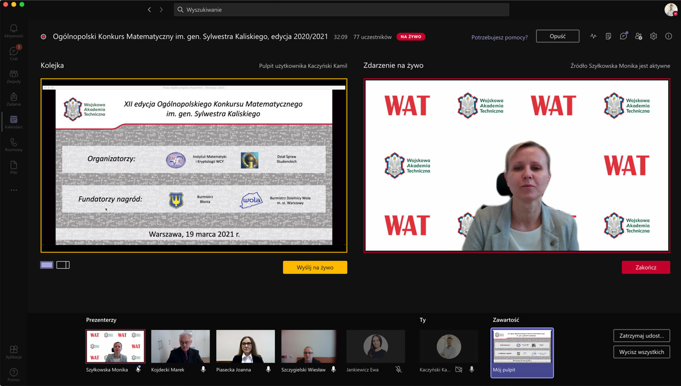Stop sharing with Zatrzymaj udost...
681x386 pixels.
click(641, 336)
